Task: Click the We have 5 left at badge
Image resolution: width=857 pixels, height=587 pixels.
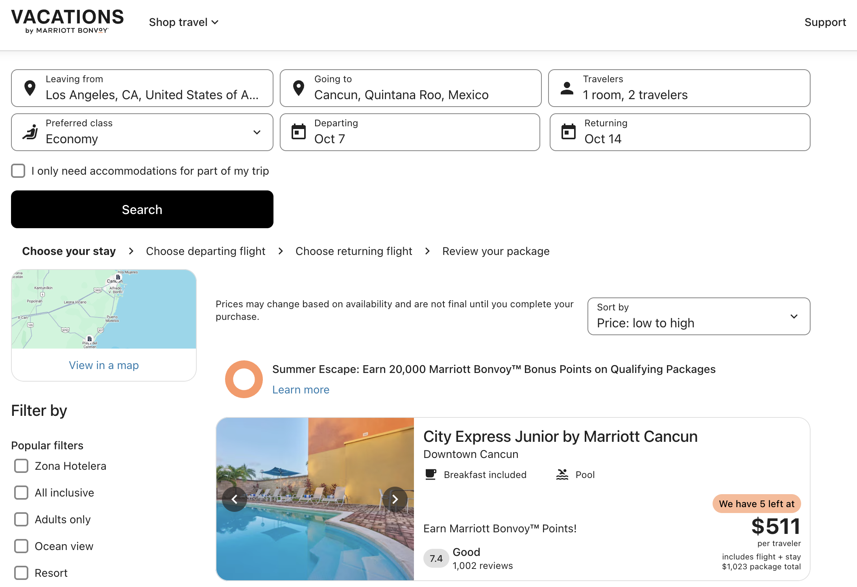Action: tap(757, 504)
